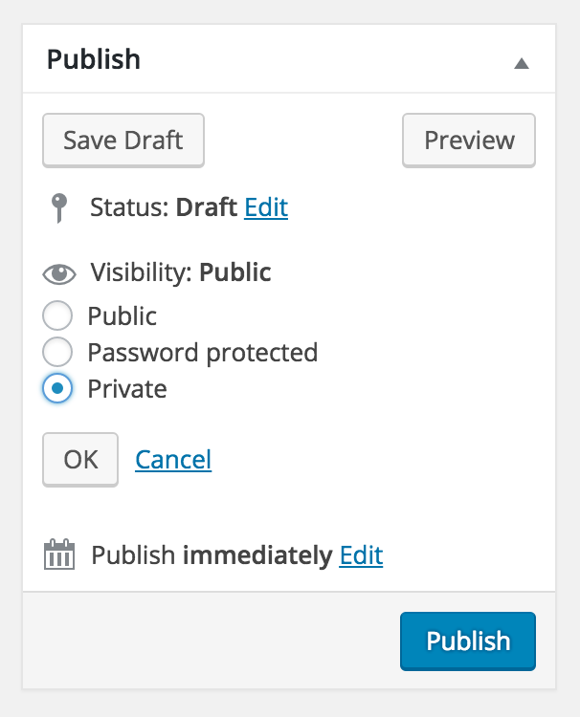Click the Publish panel heading
Screen dimensions: 580x717
point(94,59)
